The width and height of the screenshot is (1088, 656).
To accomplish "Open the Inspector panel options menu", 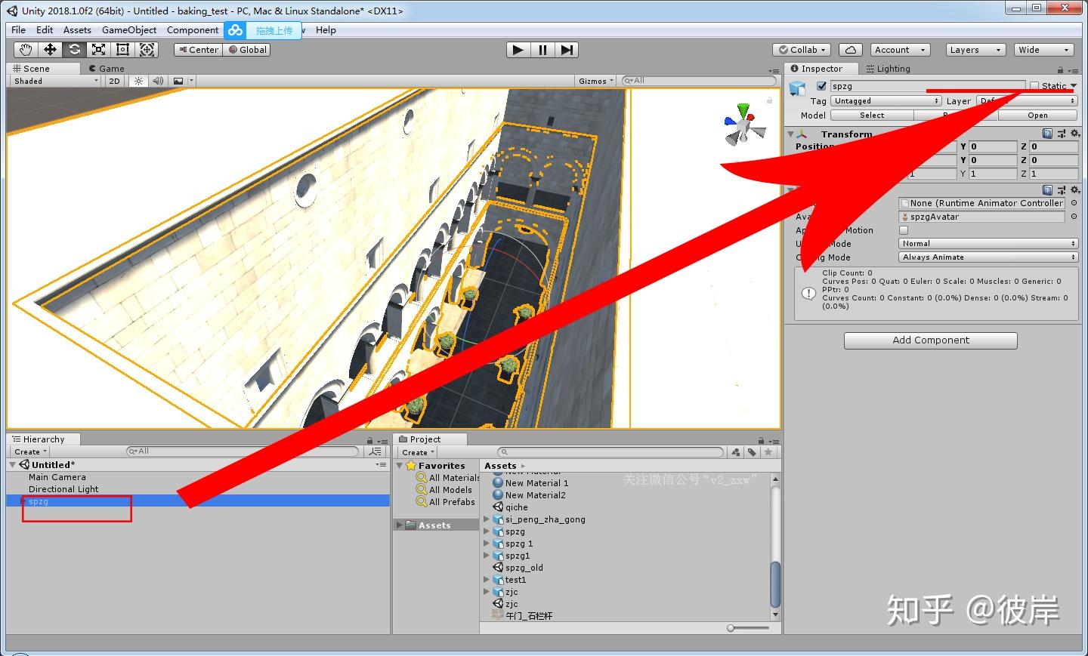I will (x=1073, y=70).
